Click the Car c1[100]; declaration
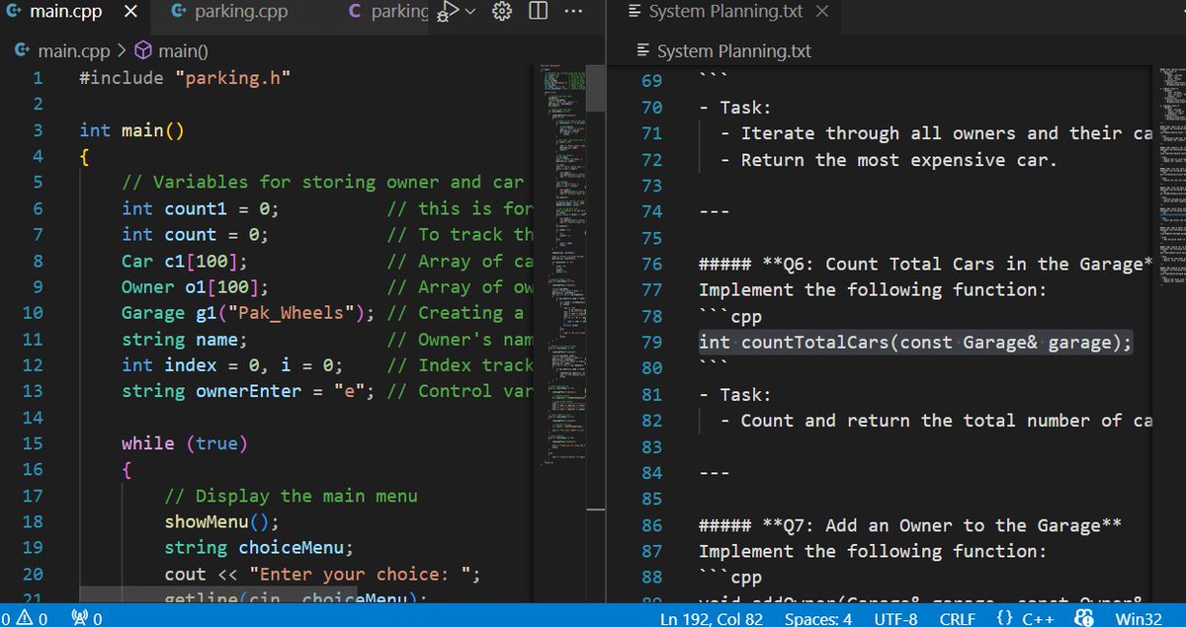Screen dimensions: 1186x627 [185, 261]
